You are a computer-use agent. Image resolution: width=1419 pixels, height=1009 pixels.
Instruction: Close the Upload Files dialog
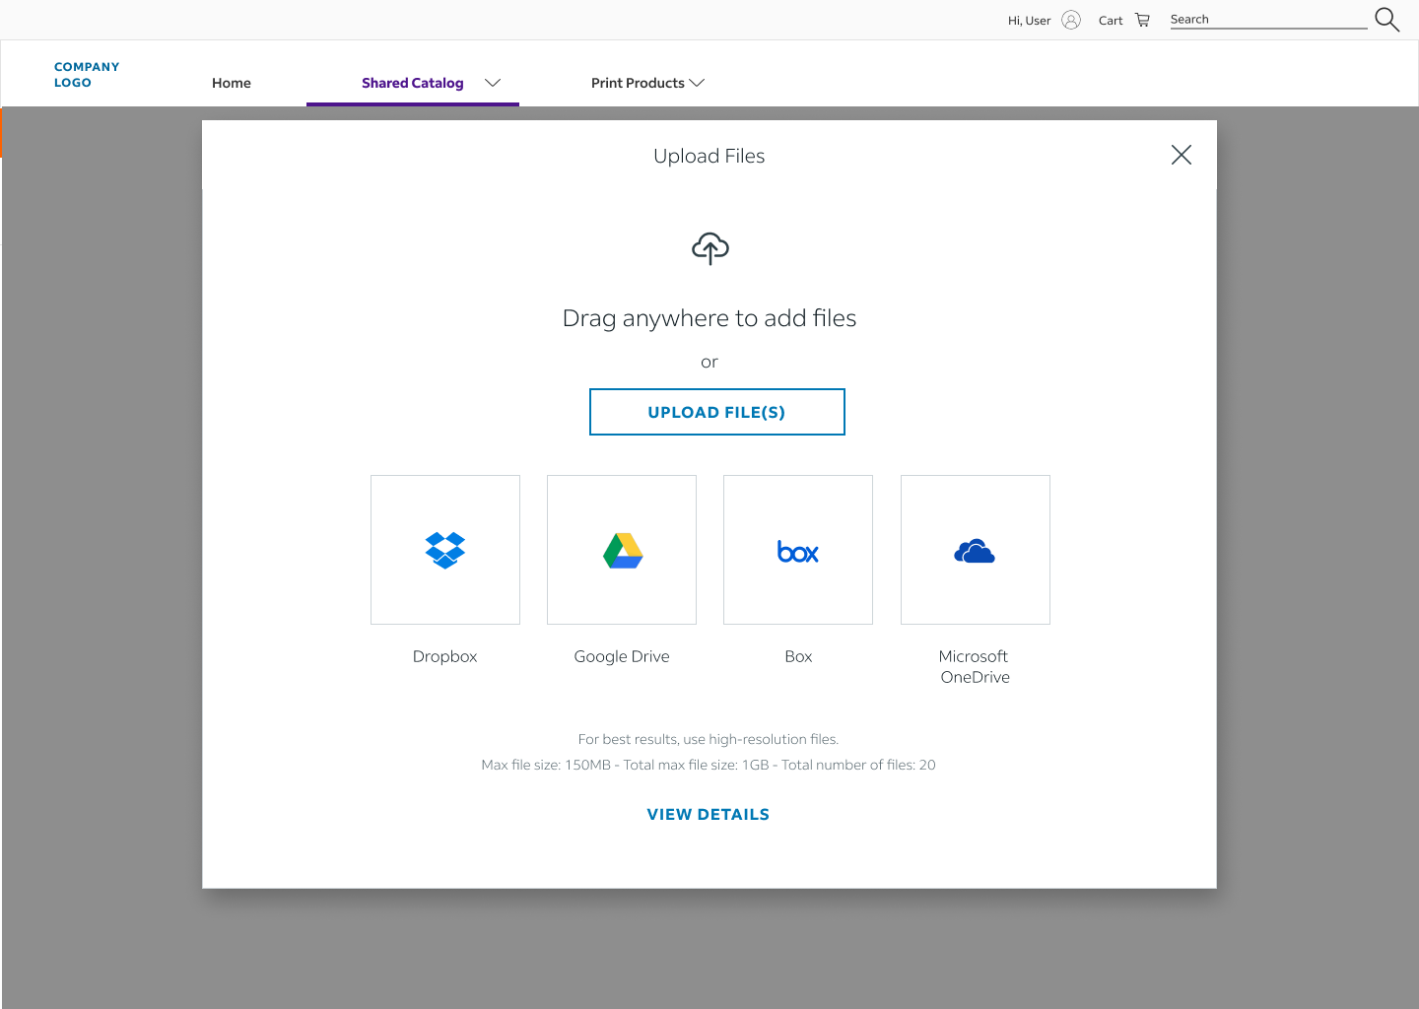click(x=1182, y=155)
